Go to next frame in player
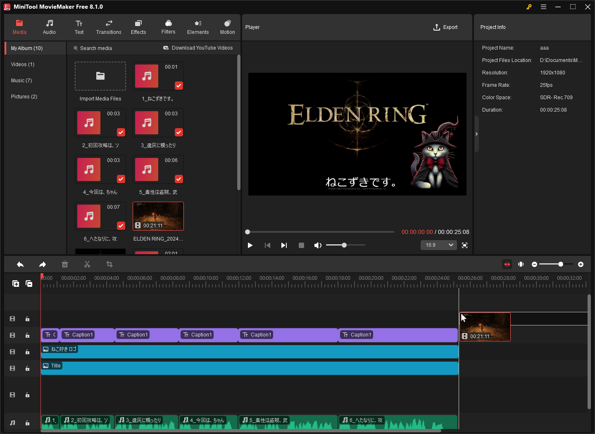This screenshot has width=595, height=434. (284, 246)
